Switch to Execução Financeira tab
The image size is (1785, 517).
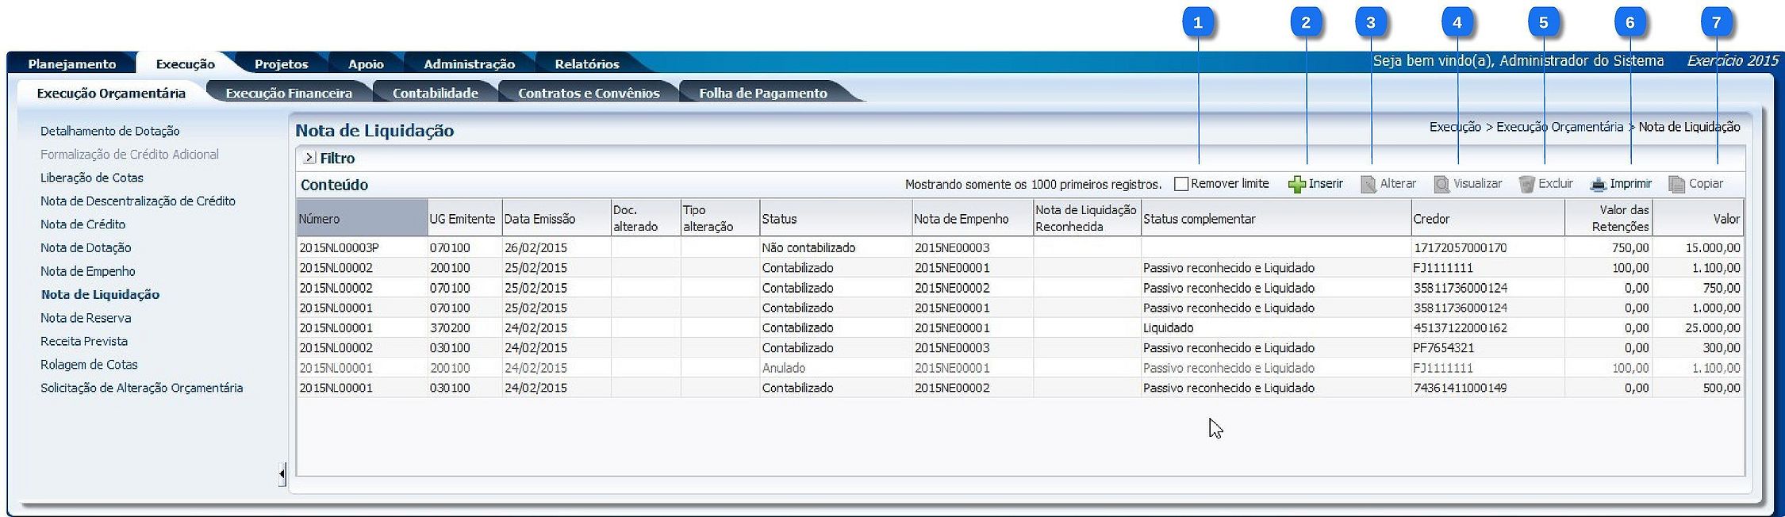tap(289, 93)
